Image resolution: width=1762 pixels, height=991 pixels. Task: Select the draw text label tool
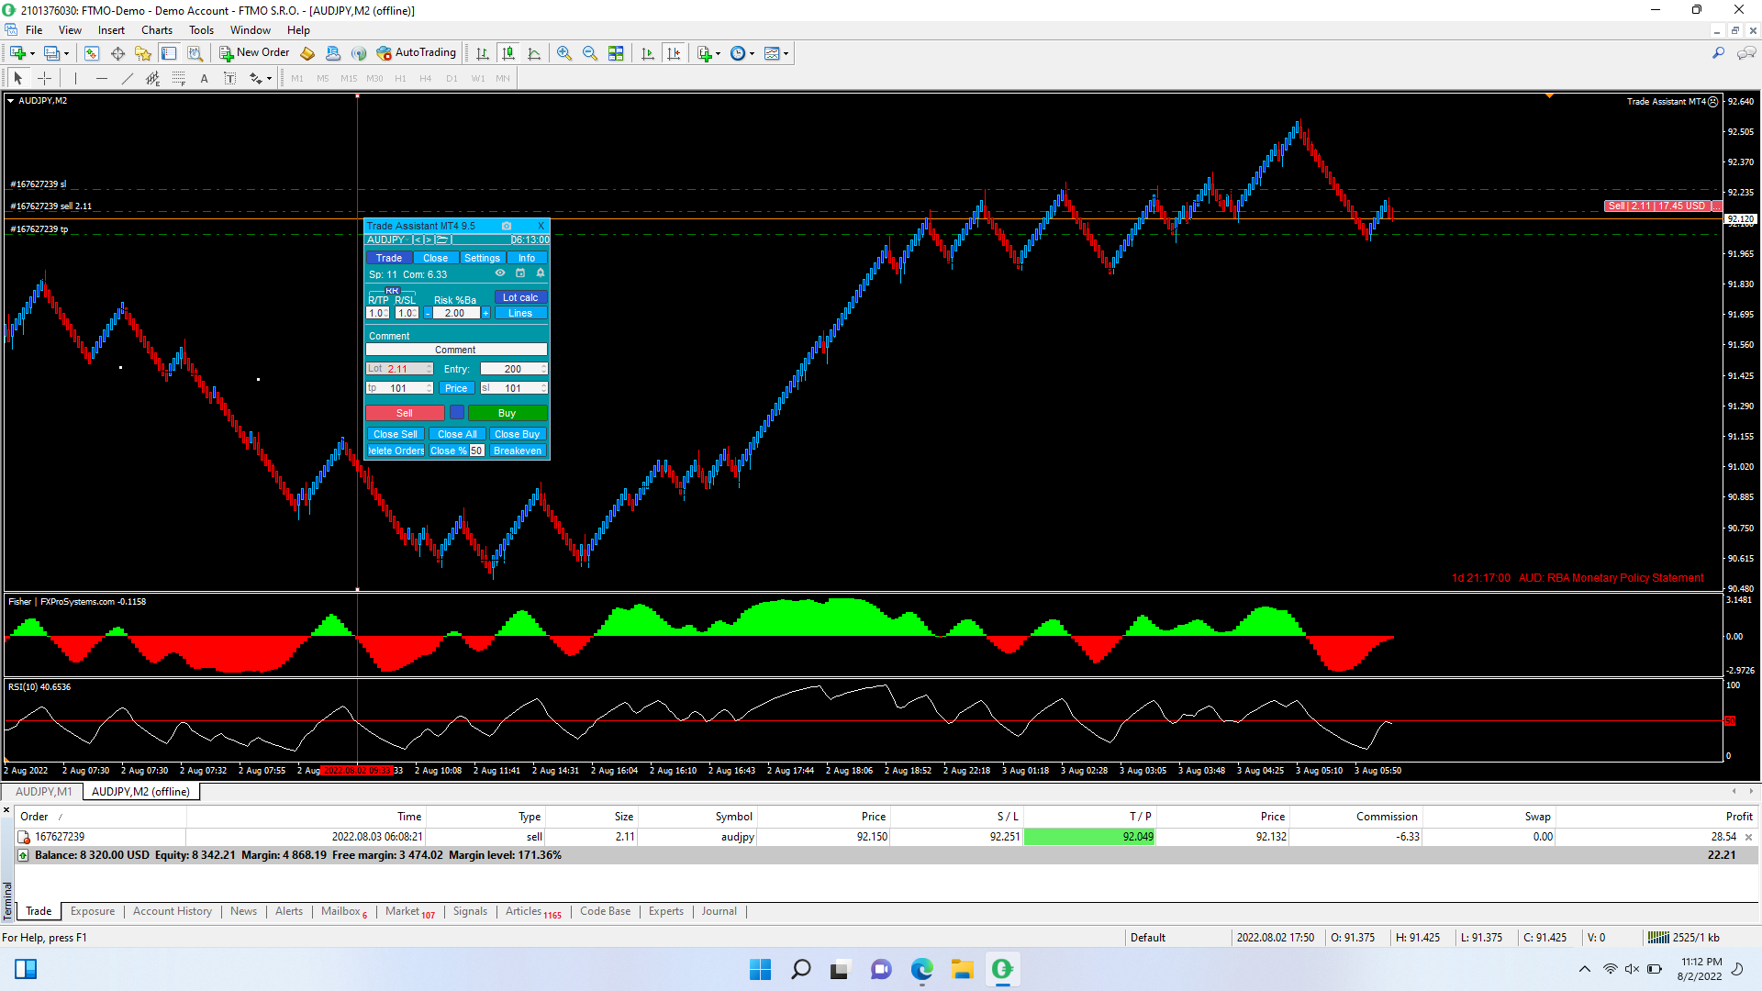pos(230,78)
